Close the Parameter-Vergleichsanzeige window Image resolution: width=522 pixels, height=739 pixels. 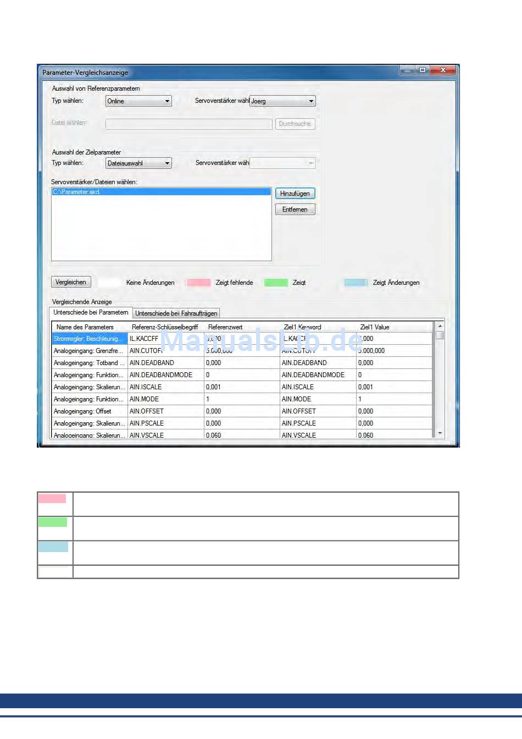pos(443,70)
